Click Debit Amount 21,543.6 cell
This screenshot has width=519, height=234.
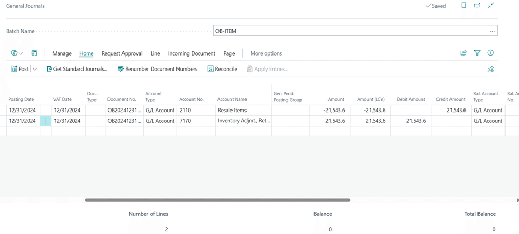[x=411, y=121]
